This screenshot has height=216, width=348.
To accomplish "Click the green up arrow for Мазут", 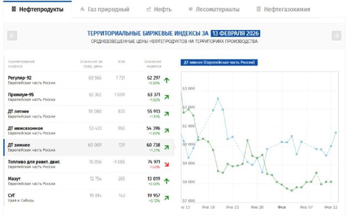I will point(167,181).
